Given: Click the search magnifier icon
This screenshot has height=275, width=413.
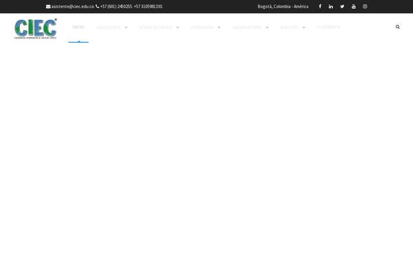Looking at the screenshot, I should (x=397, y=27).
